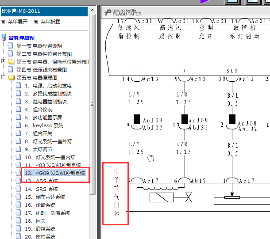Click page icon beside 3、继电器控制模块
The image size is (270, 239).
[x=19, y=101]
